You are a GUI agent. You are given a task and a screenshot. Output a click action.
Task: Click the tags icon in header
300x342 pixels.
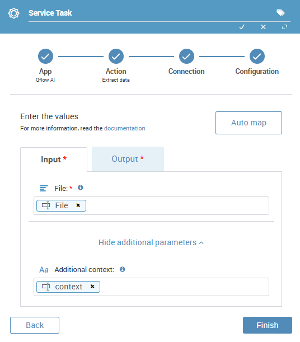[280, 13]
